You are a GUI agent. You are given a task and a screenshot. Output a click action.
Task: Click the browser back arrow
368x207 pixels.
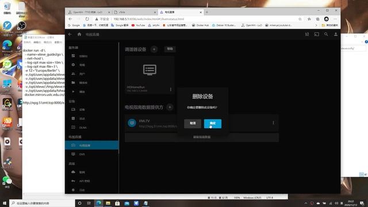pyautogui.click(x=70, y=19)
